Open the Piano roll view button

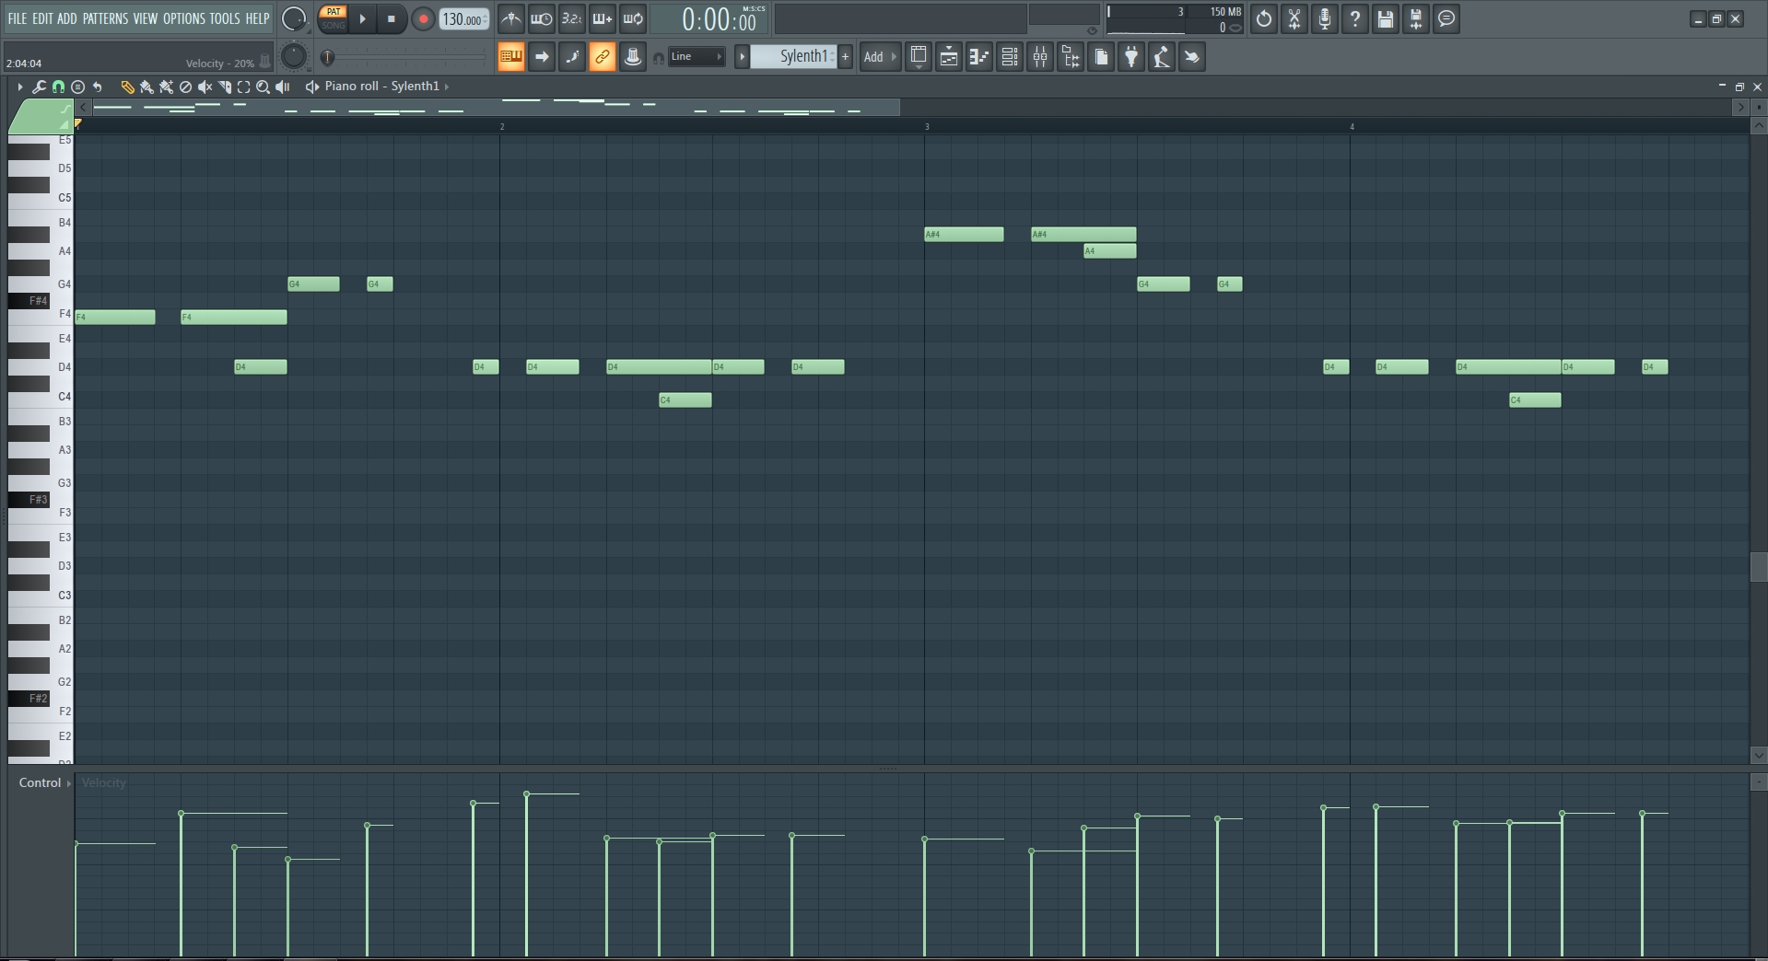[979, 57]
